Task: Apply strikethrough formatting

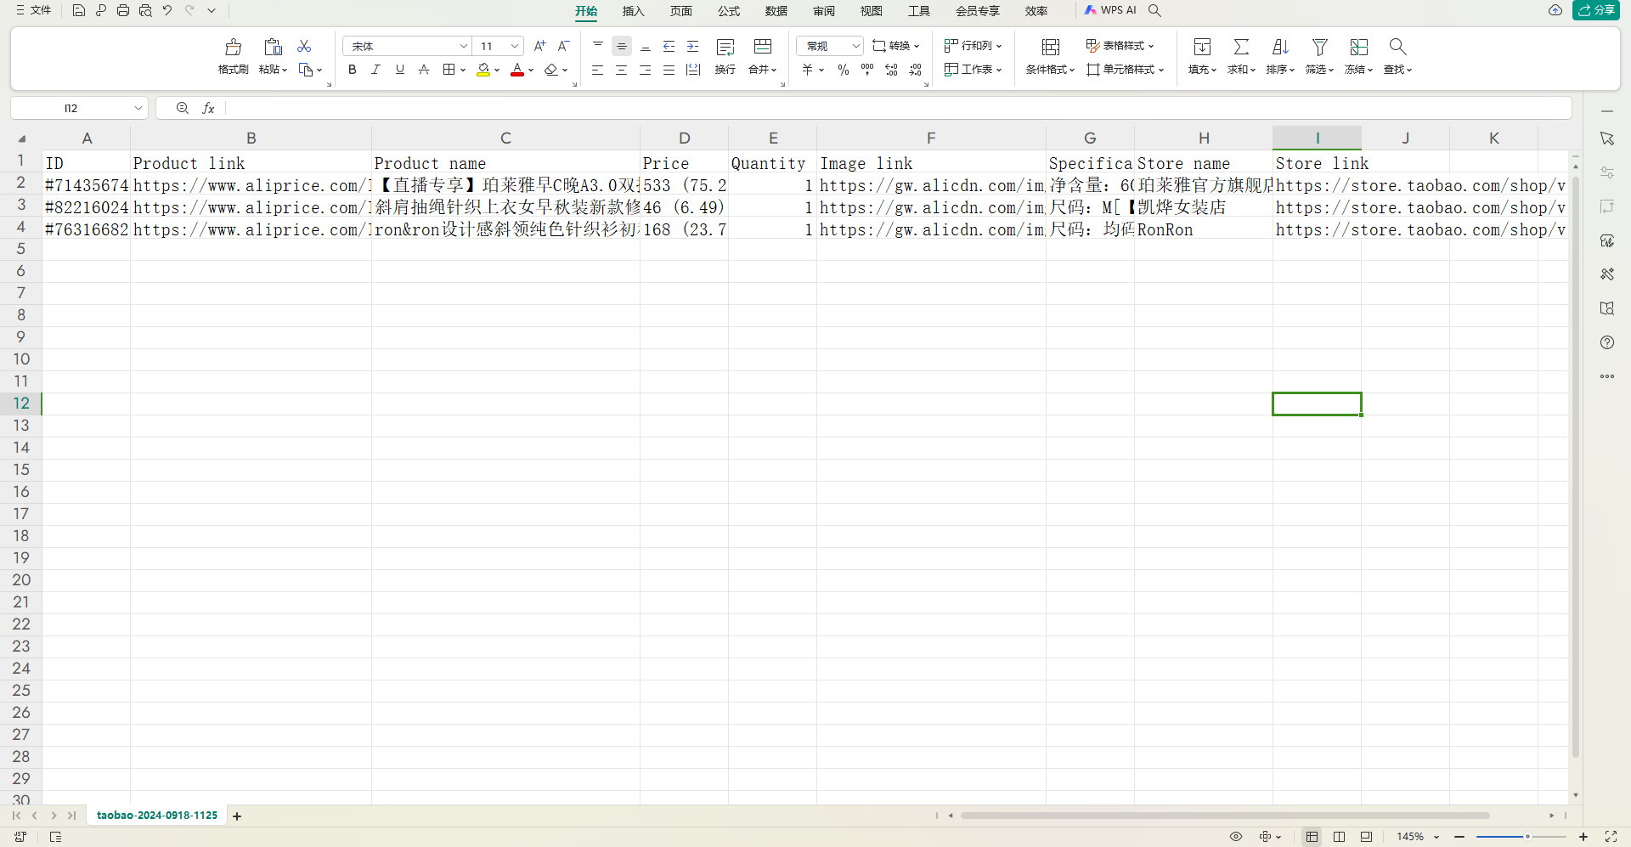Action: point(424,70)
